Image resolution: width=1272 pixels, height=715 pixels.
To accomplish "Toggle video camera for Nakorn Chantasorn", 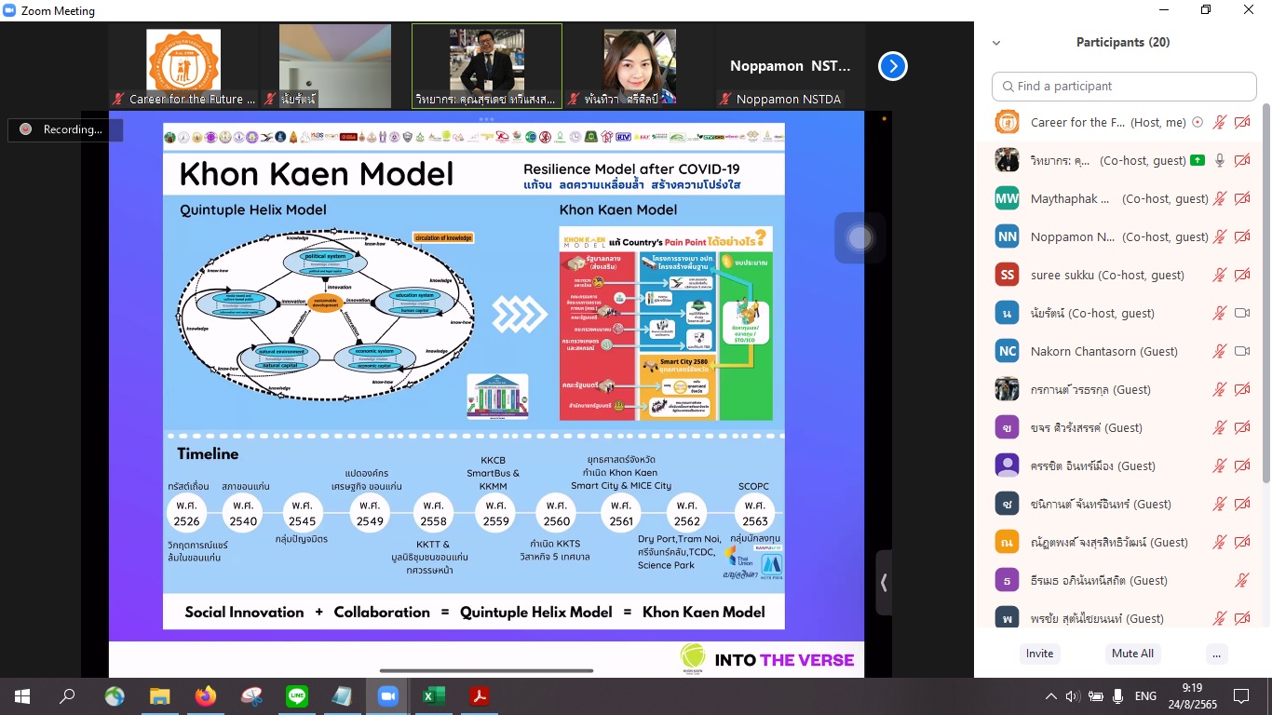I will pyautogui.click(x=1241, y=351).
